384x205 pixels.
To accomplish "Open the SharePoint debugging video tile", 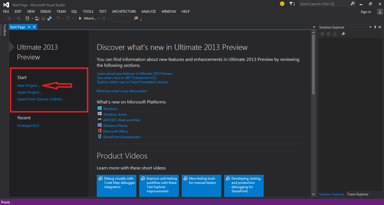I will pos(244,186).
